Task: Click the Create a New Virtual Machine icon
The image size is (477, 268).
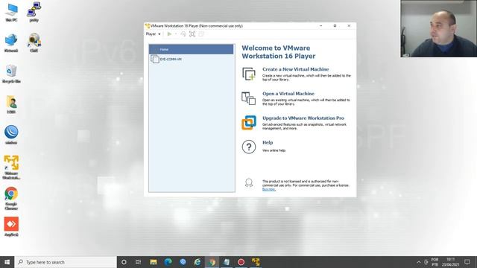Action: (x=249, y=74)
